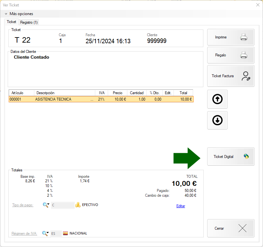This screenshot has height=247, width=263.
Task: Send the Ticket Digital
Action: 231,157
